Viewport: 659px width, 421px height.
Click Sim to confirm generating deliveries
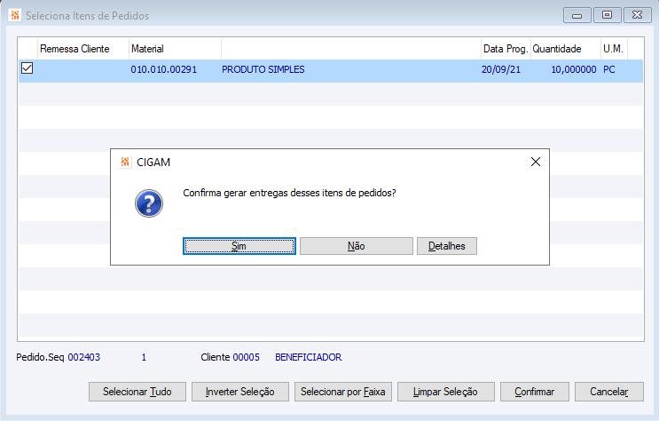[x=239, y=246]
